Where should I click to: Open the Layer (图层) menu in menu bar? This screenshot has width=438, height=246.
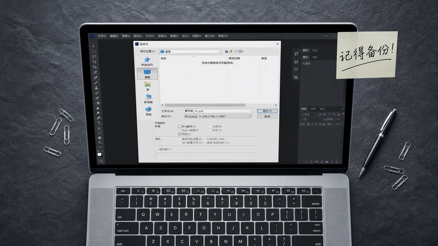(138, 36)
